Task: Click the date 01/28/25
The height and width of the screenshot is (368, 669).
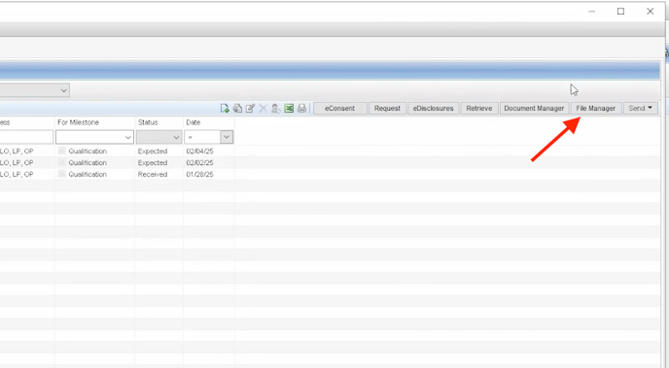Action: (199, 174)
